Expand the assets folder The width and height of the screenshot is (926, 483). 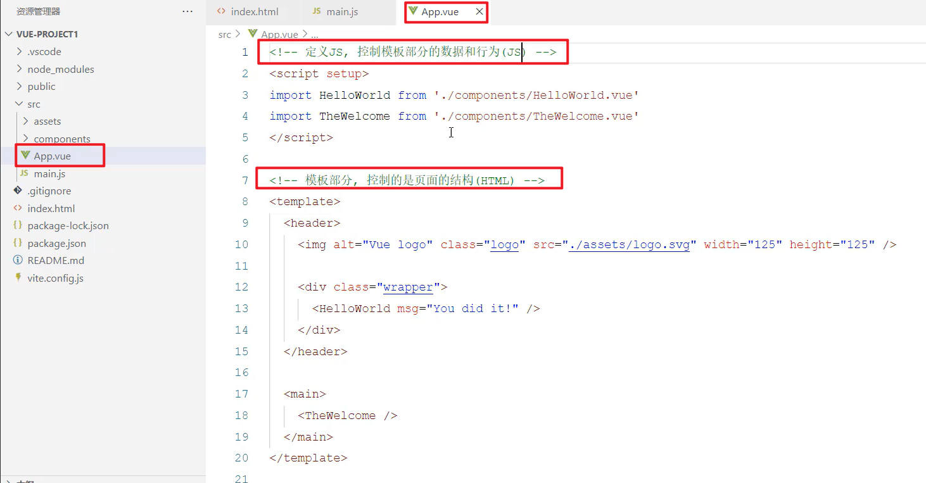click(x=26, y=121)
